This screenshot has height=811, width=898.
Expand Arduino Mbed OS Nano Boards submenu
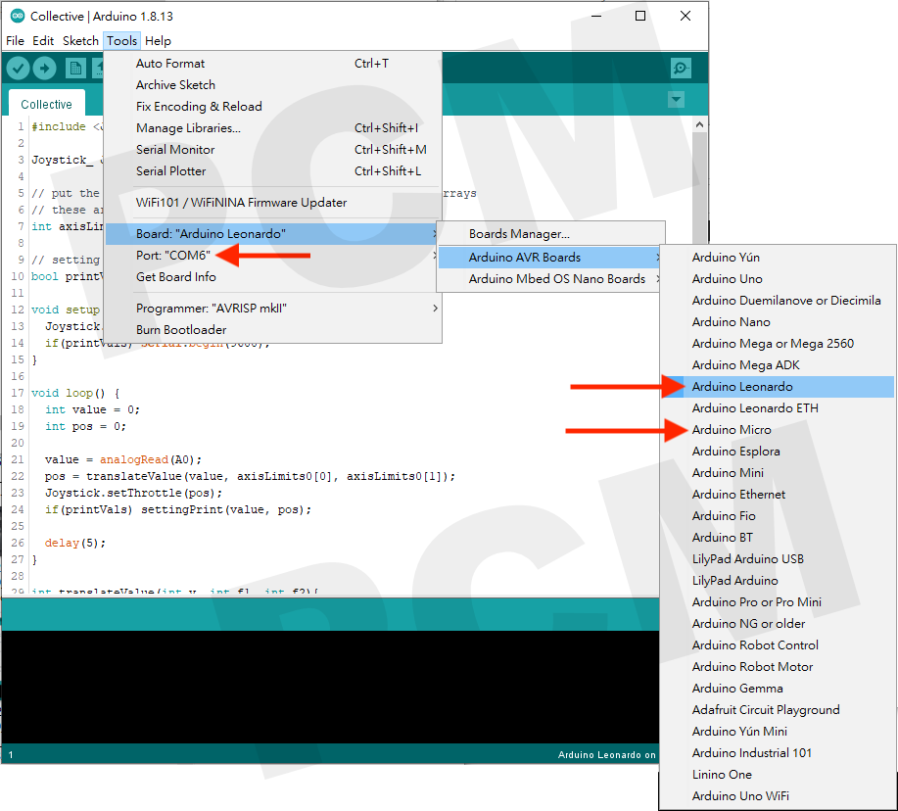(550, 279)
